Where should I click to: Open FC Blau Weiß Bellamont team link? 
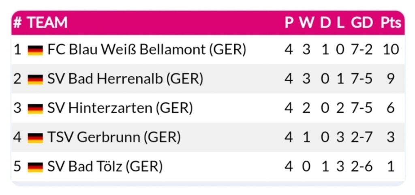(147, 50)
